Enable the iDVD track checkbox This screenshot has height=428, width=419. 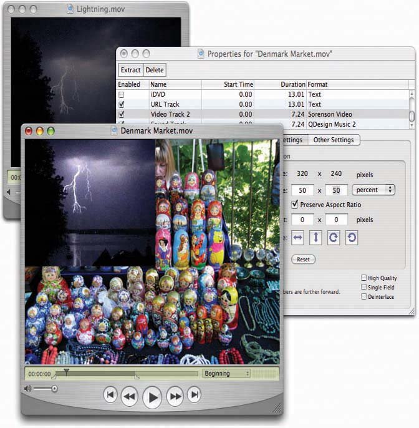click(x=121, y=95)
